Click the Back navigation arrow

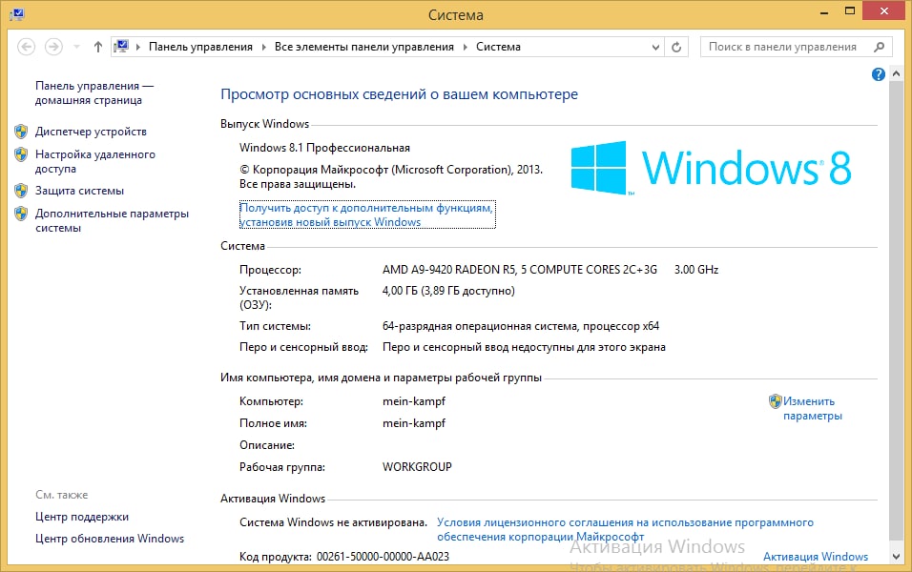(x=26, y=47)
